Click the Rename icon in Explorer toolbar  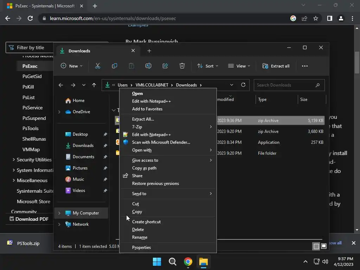coord(148,66)
